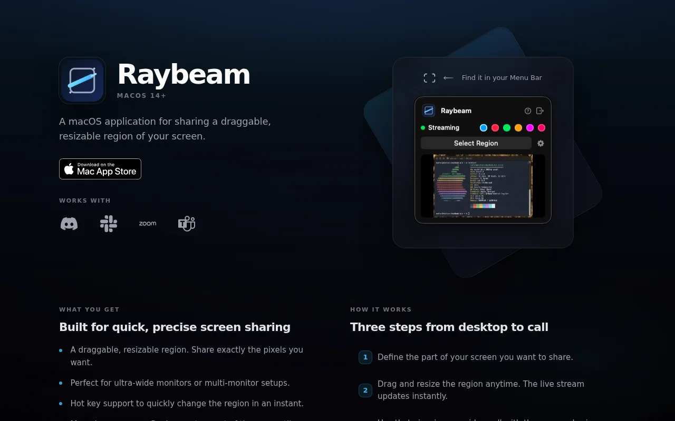Click the Slack logo icon
This screenshot has width=675, height=421.
click(109, 224)
